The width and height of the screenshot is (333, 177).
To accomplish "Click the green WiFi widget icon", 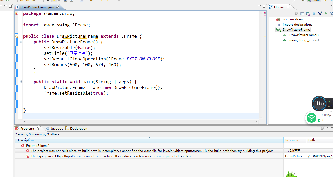I will click(312, 118).
